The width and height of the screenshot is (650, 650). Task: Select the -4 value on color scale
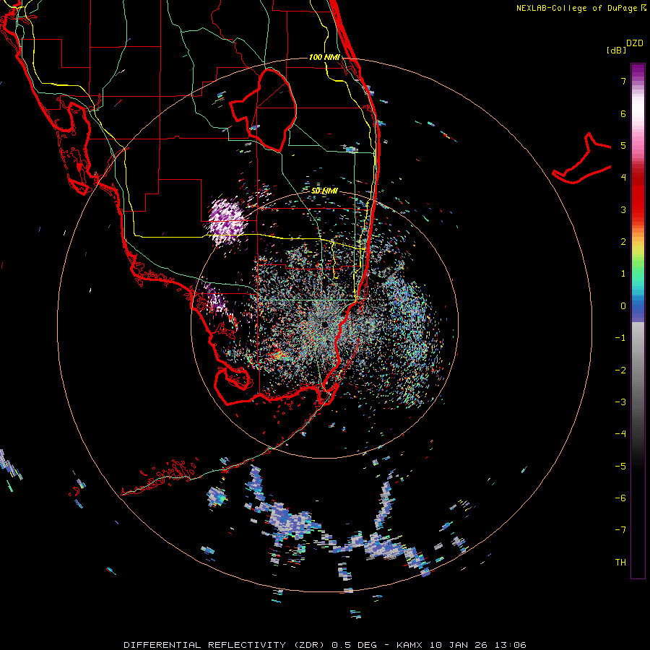[x=620, y=434]
